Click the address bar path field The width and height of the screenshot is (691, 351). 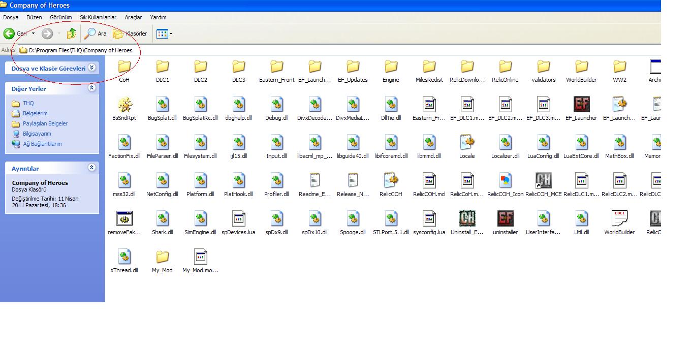tap(339, 50)
